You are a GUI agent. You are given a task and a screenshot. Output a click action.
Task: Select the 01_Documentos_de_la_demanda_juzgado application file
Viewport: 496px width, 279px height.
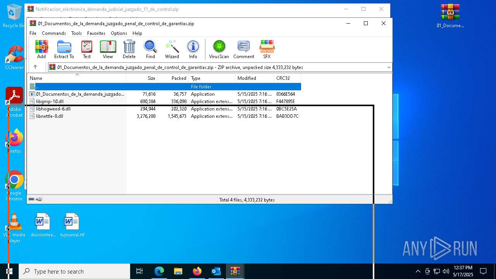point(165,94)
